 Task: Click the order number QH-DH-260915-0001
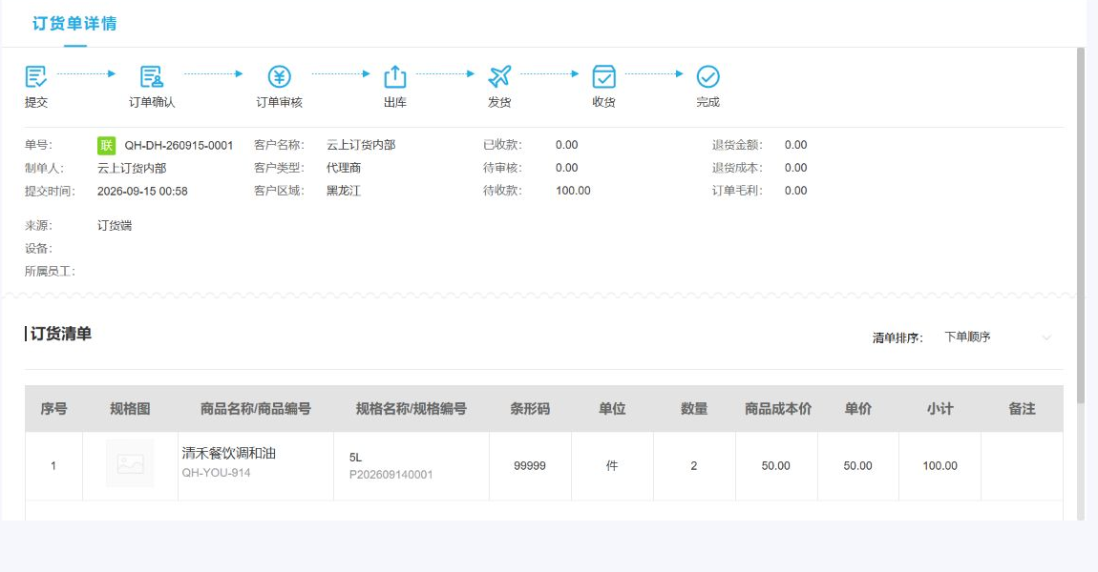(179, 146)
